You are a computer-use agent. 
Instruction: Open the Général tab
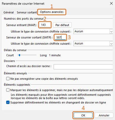pos(9,12)
